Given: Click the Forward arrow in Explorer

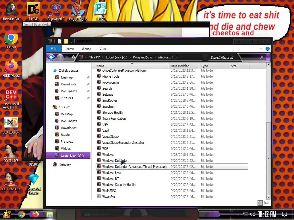Looking at the screenshot, I should [x=60, y=57].
